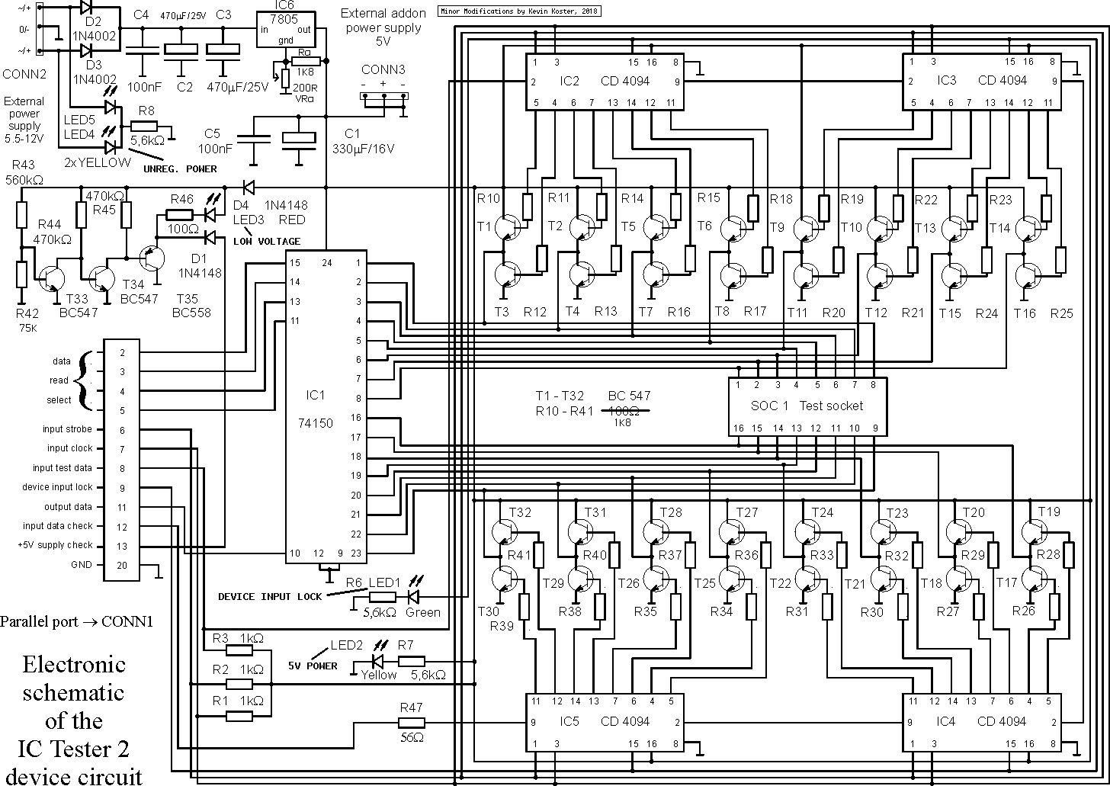Image resolution: width=1110 pixels, height=786 pixels.
Task: Click the 'T1' transistor label
Action: point(485,226)
